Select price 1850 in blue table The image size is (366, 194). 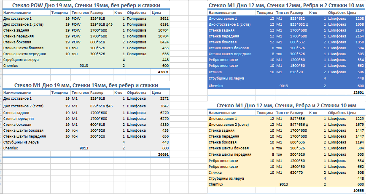[x=360, y=42]
